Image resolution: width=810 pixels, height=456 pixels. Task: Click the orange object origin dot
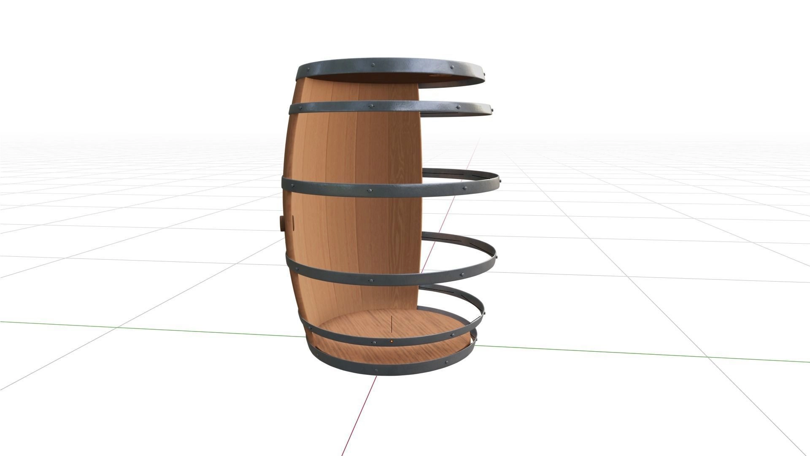pyautogui.click(x=391, y=341)
